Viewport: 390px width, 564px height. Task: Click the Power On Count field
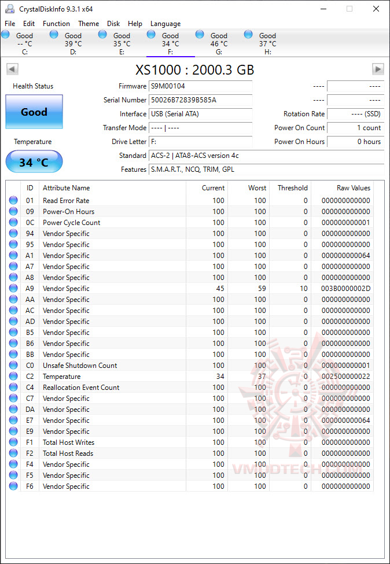355,128
